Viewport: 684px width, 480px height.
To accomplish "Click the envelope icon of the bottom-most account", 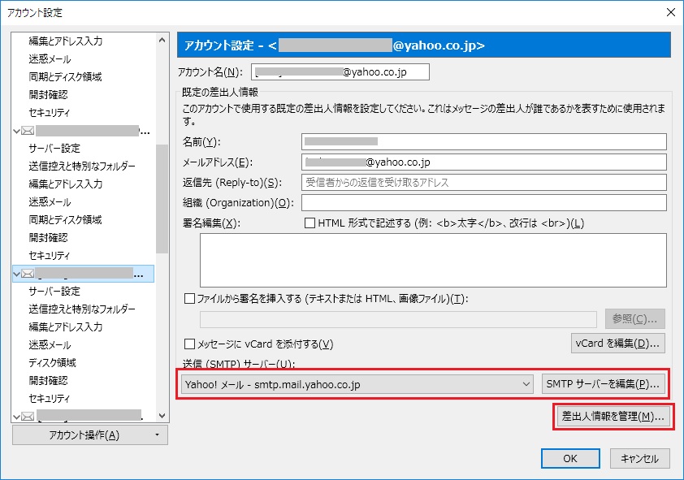I will coord(28,417).
